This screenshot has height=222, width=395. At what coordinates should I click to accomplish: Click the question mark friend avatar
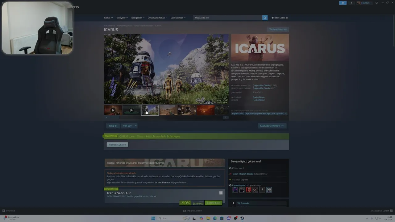tap(262, 190)
